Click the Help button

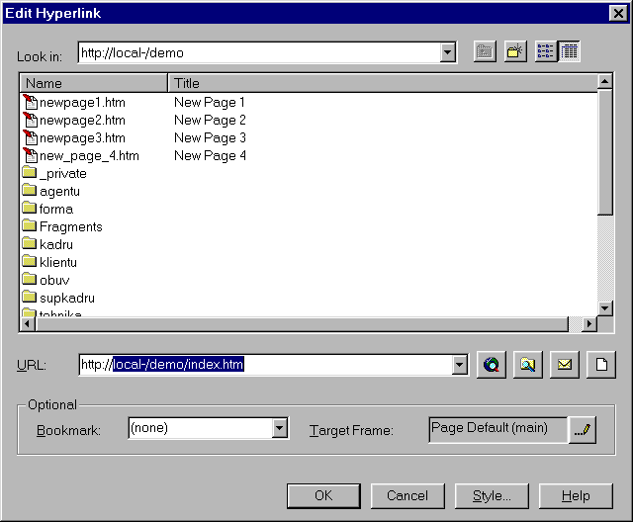[x=576, y=495]
